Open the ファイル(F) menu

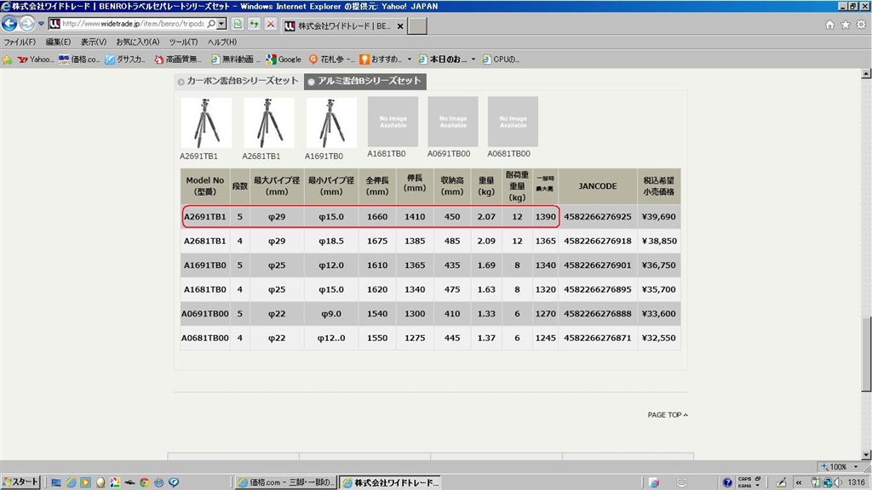tap(20, 42)
